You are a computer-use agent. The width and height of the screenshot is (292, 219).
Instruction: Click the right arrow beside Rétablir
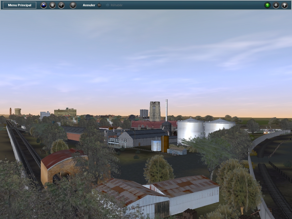[108, 5]
